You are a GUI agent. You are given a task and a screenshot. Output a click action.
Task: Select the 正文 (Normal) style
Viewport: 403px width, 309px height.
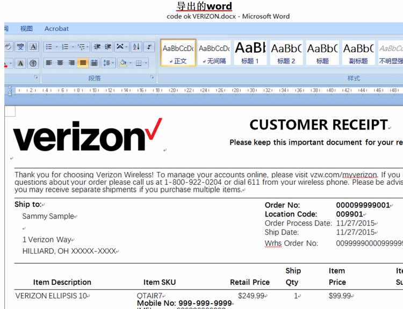[178, 53]
